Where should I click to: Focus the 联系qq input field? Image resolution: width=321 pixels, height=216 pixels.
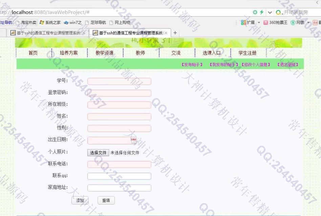coord(119,176)
